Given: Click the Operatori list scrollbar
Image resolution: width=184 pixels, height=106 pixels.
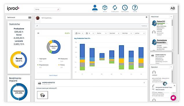Looking at the screenshot, I should (172, 77).
